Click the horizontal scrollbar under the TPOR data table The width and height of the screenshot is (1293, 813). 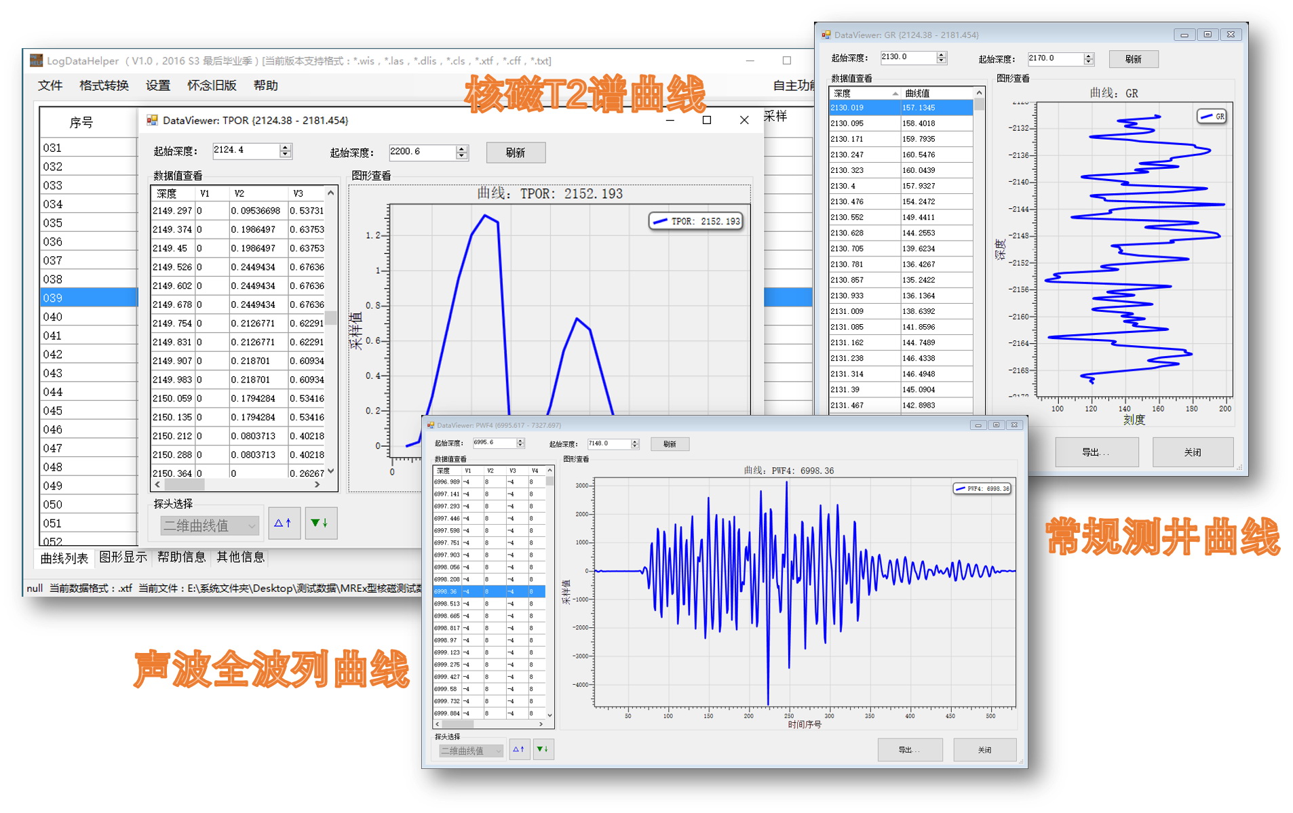point(237,485)
